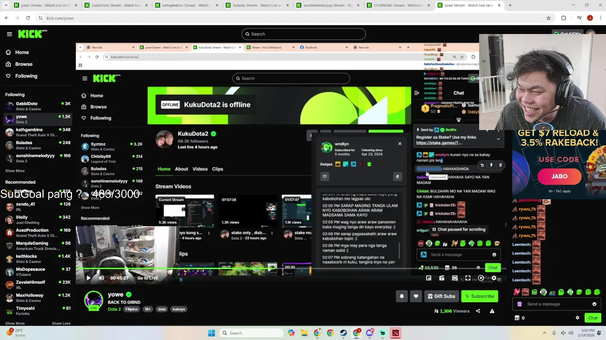This screenshot has width=606, height=340.
Task: Select the kukuys tag
Action: coord(178,309)
